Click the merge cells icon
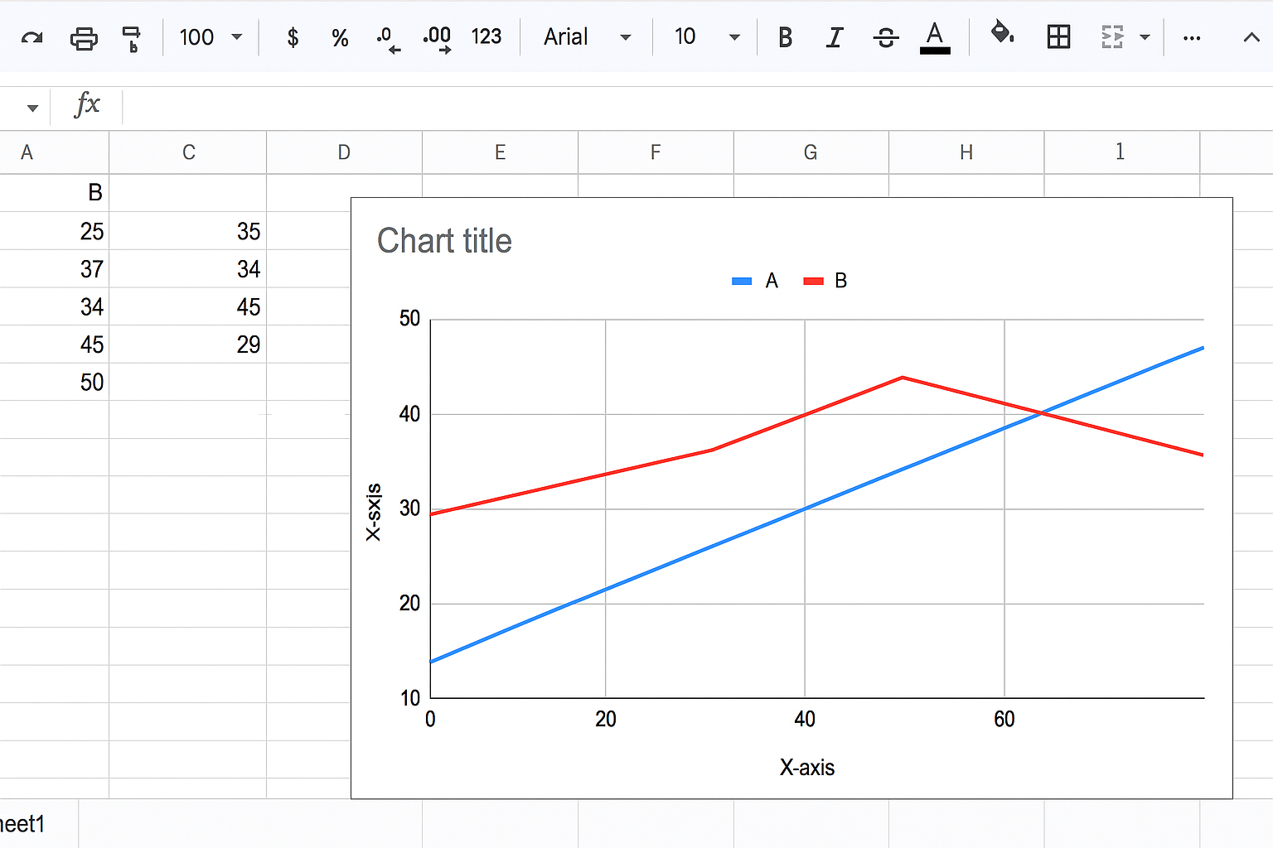Screen dimensions: 1273x848 [1112, 37]
